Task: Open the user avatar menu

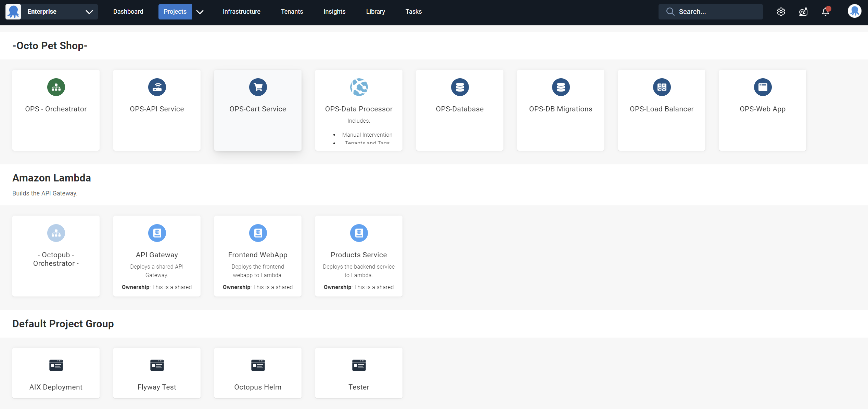Action: [x=855, y=11]
